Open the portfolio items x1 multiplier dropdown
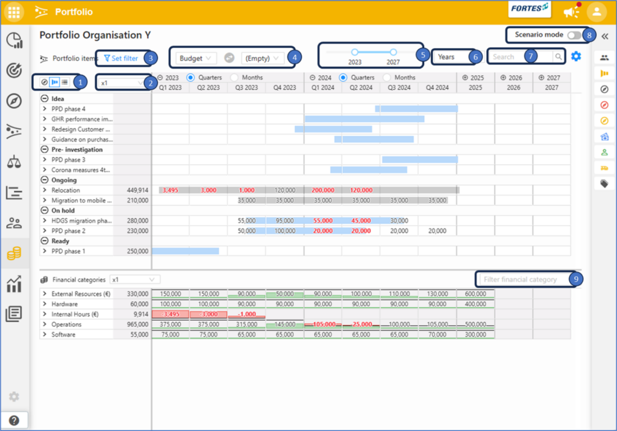This screenshot has height=431, width=617. pyautogui.click(x=122, y=83)
